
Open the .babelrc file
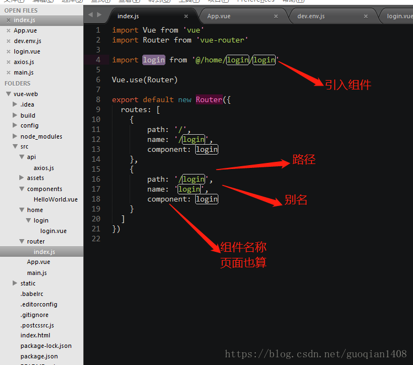32,294
